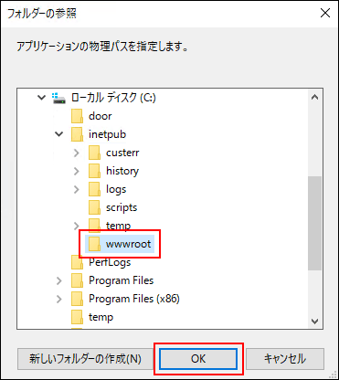The height and width of the screenshot is (380, 339).
Task: Select the custerr folder name
Action: click(122, 153)
